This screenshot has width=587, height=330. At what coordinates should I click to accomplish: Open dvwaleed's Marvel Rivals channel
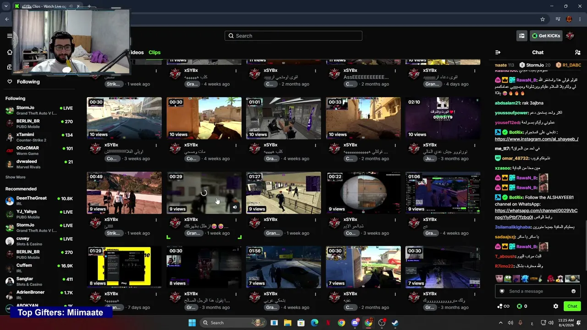[39, 164]
